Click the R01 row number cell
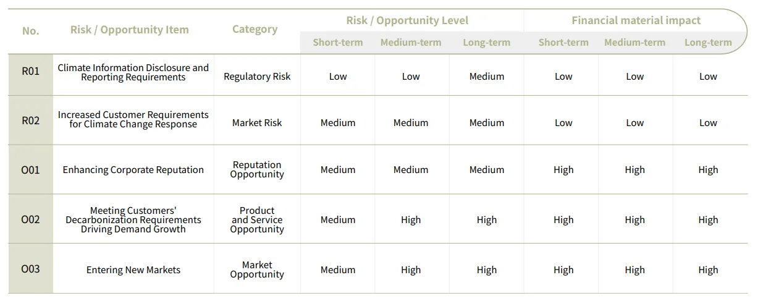Image resolution: width=771 pixels, height=301 pixels. tap(30, 71)
